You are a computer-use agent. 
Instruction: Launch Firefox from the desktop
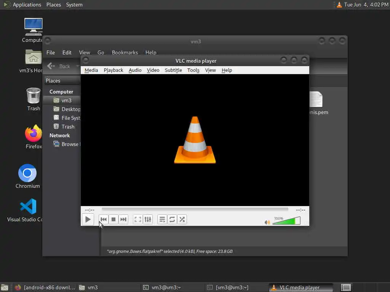(34, 136)
